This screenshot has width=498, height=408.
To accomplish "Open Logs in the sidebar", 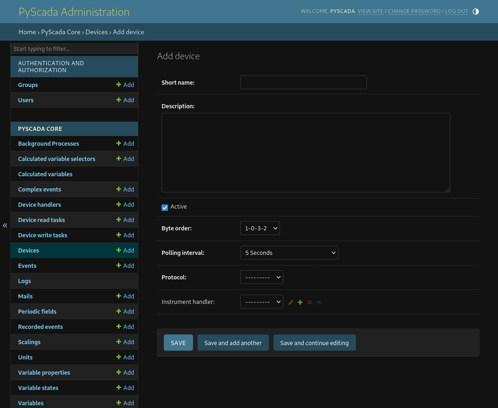I will [x=25, y=281].
